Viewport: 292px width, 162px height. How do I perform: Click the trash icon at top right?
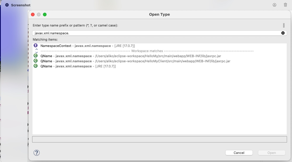pos(286,5)
